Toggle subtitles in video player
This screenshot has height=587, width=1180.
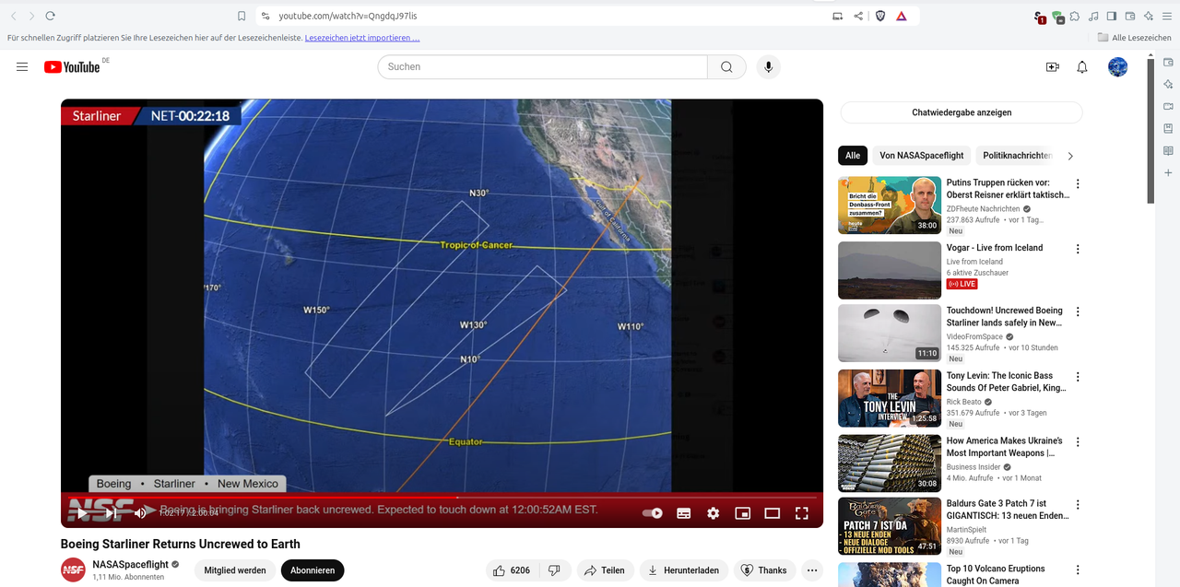pos(684,513)
